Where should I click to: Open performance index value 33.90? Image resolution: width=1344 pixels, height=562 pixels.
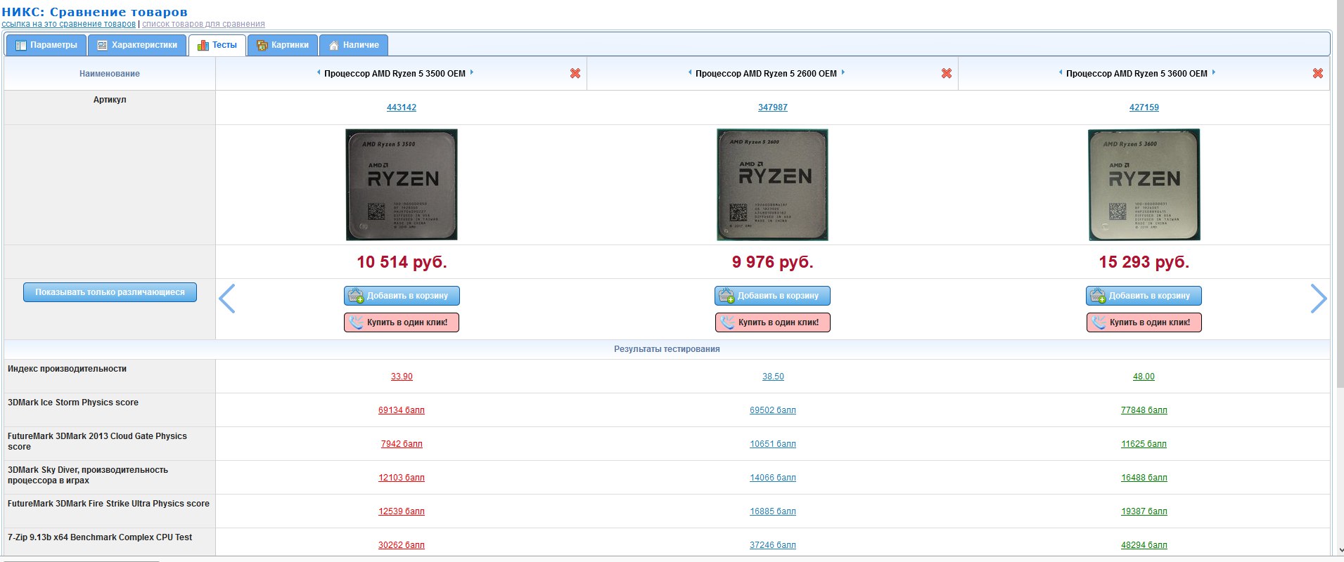tap(402, 377)
